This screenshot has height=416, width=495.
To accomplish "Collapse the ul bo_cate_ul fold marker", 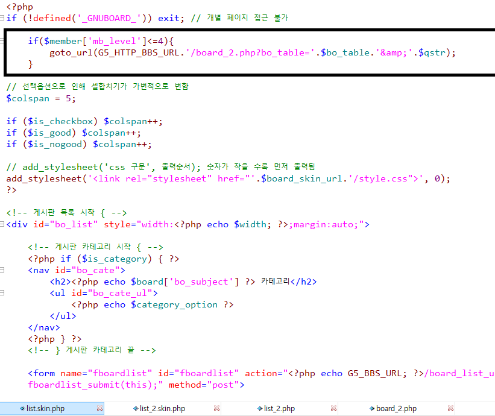I will 2,293.
